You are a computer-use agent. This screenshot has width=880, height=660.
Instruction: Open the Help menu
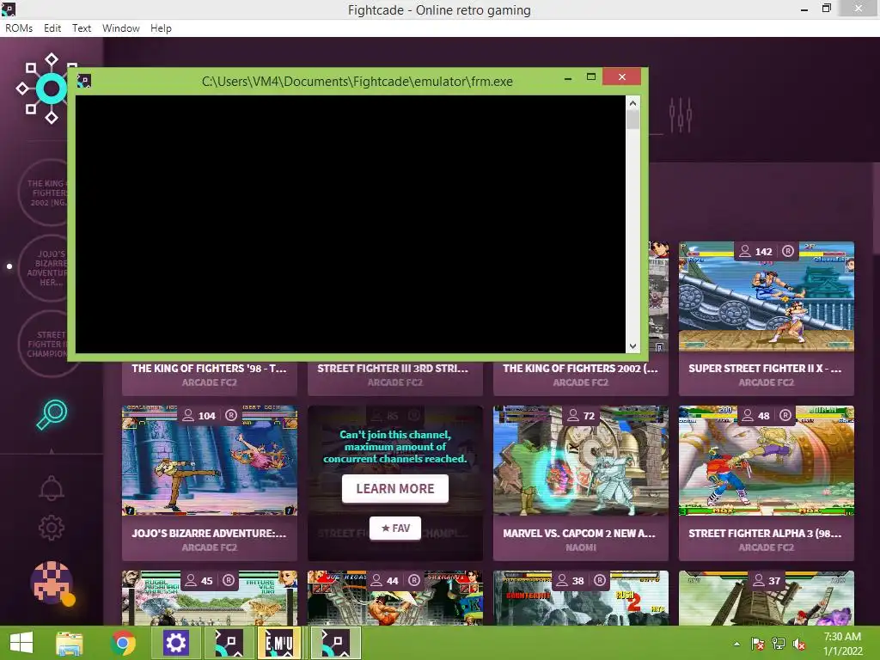[x=161, y=28]
